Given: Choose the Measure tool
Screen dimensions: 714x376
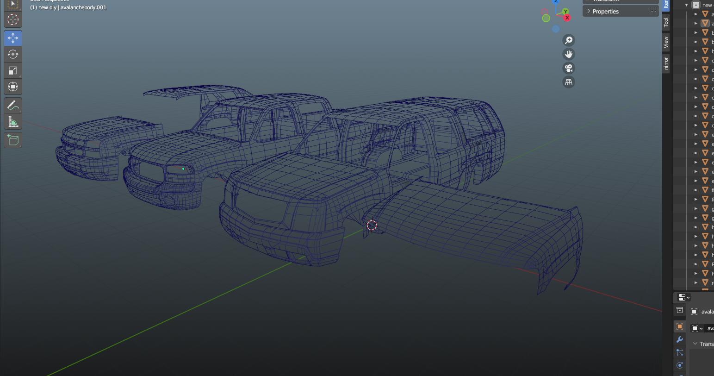Looking at the screenshot, I should [12, 122].
